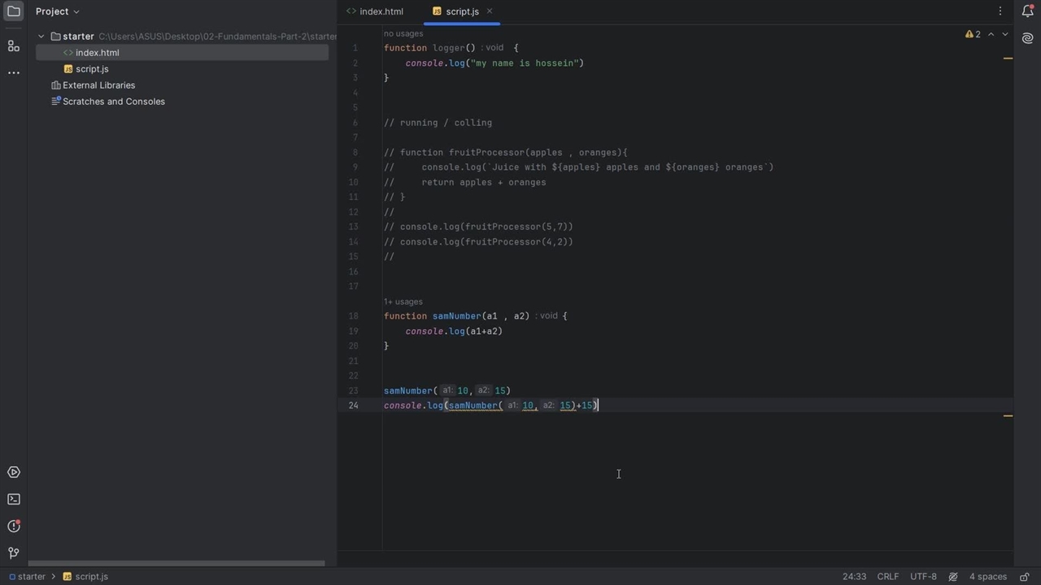1041x585 pixels.
Task: Open the AI Assistant spiral icon
Action: coord(1027,38)
